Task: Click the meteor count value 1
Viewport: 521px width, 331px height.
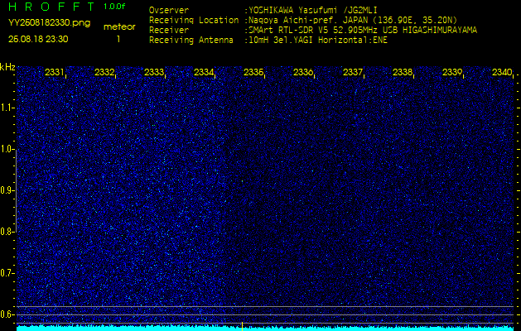Action: click(x=118, y=40)
